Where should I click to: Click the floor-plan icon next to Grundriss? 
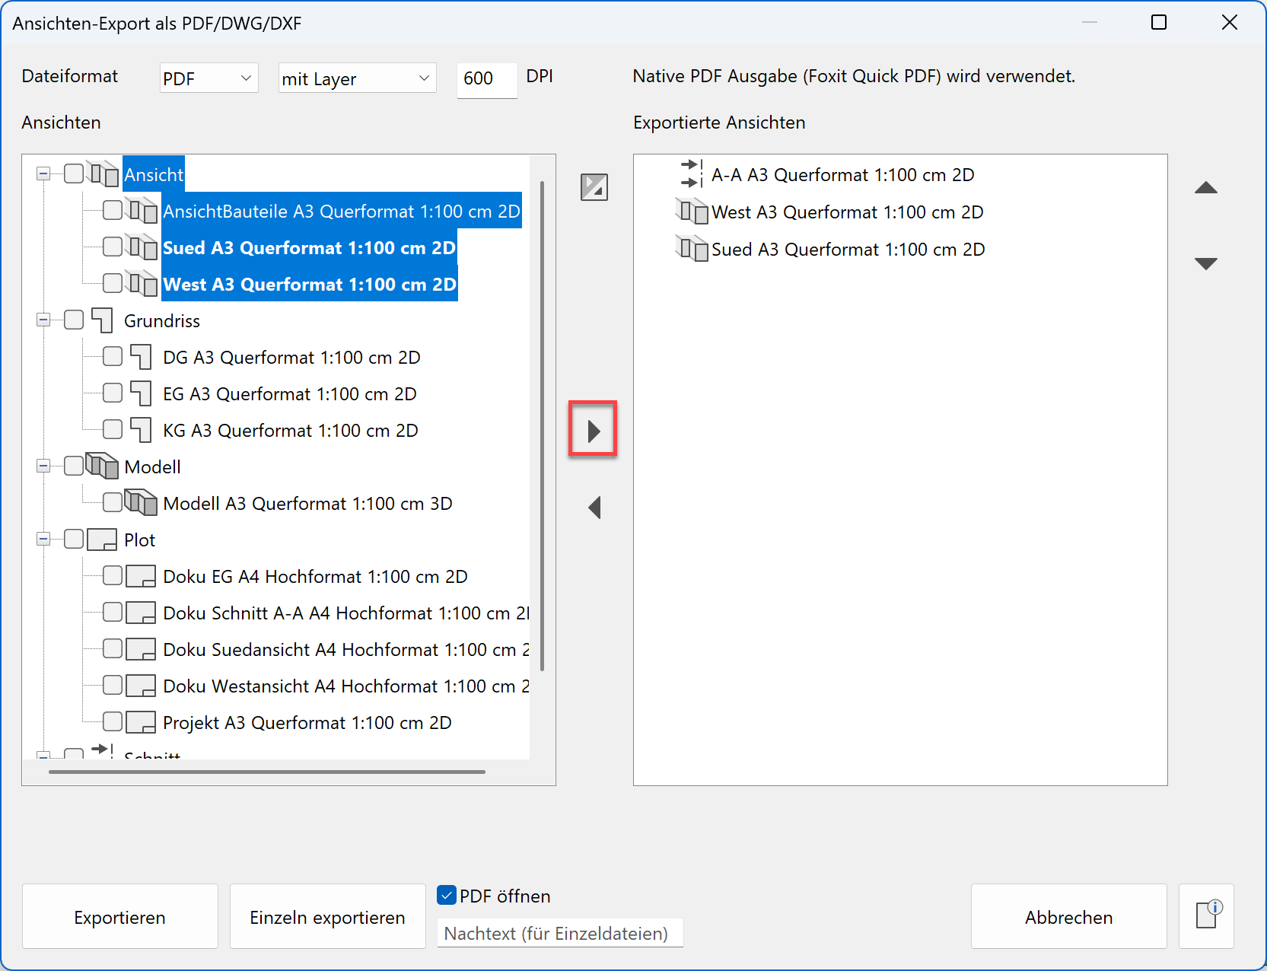point(103,320)
